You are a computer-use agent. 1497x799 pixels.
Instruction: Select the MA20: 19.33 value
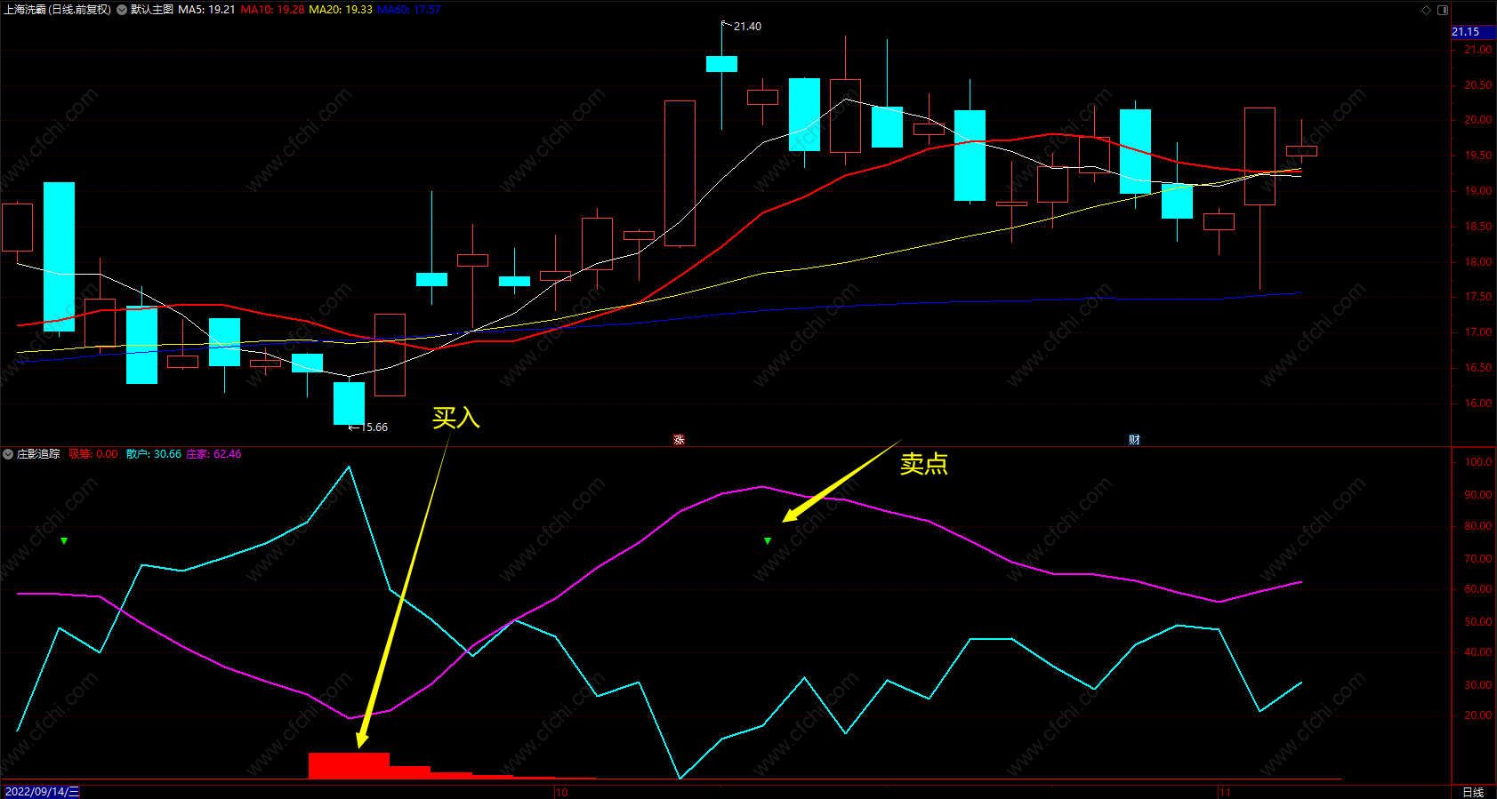coord(341,10)
